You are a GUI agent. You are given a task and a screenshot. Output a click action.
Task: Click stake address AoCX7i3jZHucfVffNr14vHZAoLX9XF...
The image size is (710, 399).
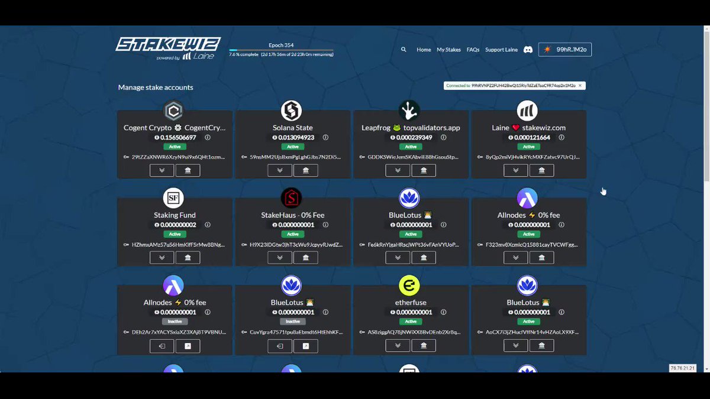[531, 332]
